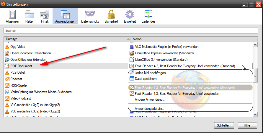Click the VLC cone icon for audio/3gpp2
Image resolution: width=263 pixels, height=133 pixels.
click(7, 105)
